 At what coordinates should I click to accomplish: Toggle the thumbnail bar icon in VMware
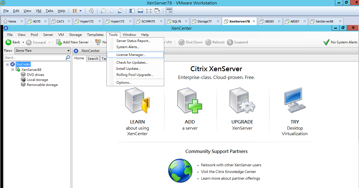[140, 11]
